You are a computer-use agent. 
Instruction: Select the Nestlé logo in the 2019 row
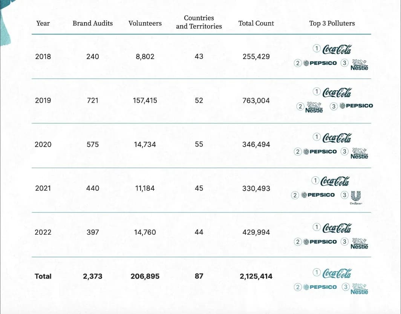314,107
